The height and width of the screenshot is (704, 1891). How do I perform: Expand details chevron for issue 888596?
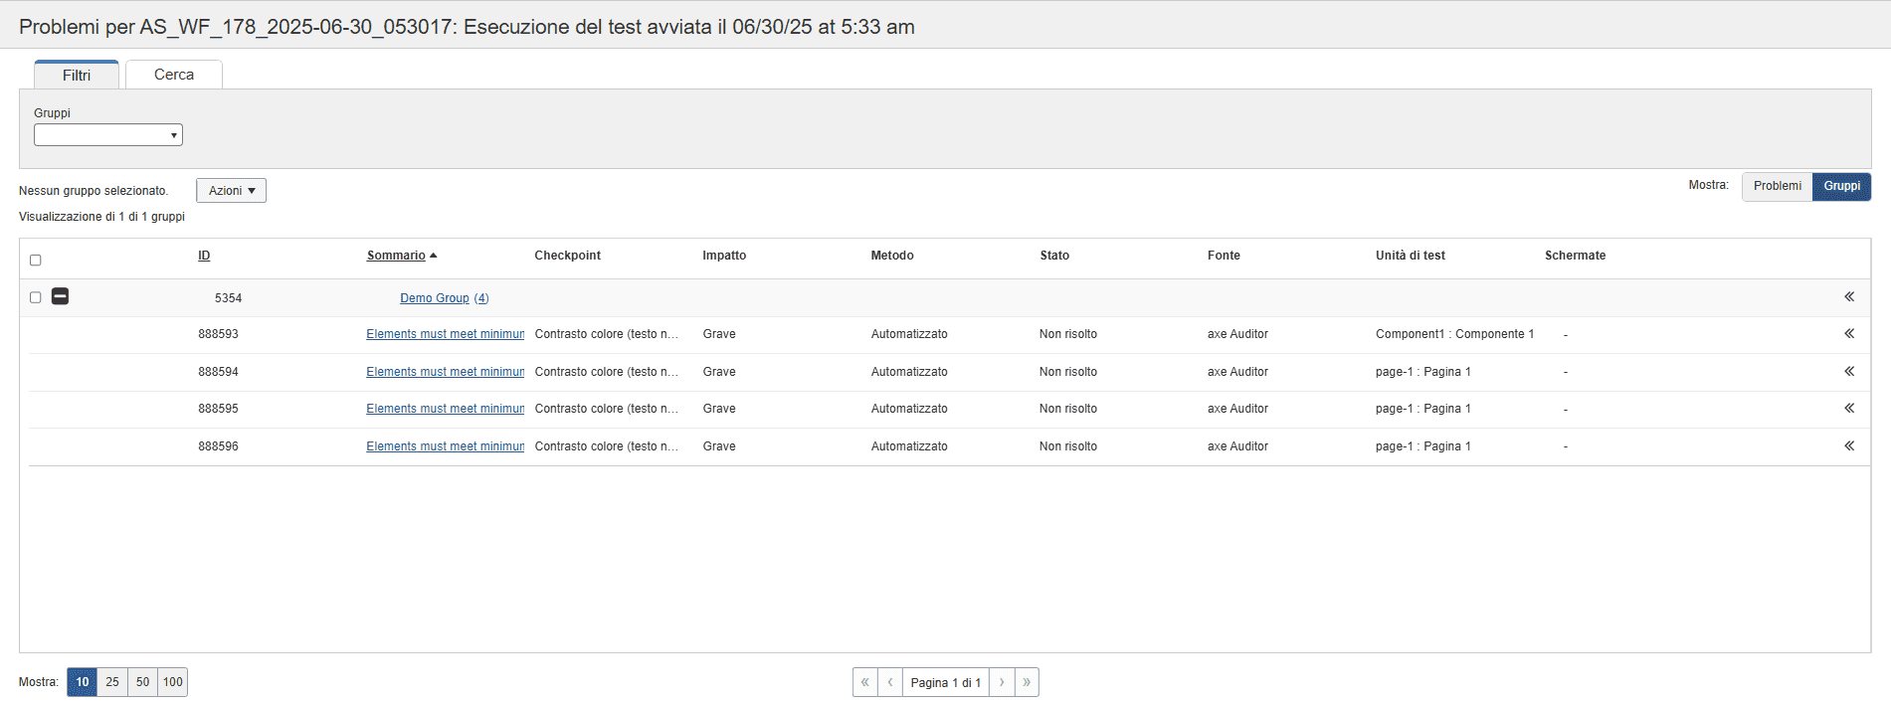point(1849,446)
